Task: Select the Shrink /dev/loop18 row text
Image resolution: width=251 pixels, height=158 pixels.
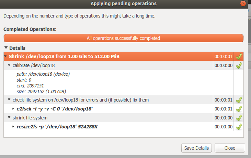Action: coord(64,56)
